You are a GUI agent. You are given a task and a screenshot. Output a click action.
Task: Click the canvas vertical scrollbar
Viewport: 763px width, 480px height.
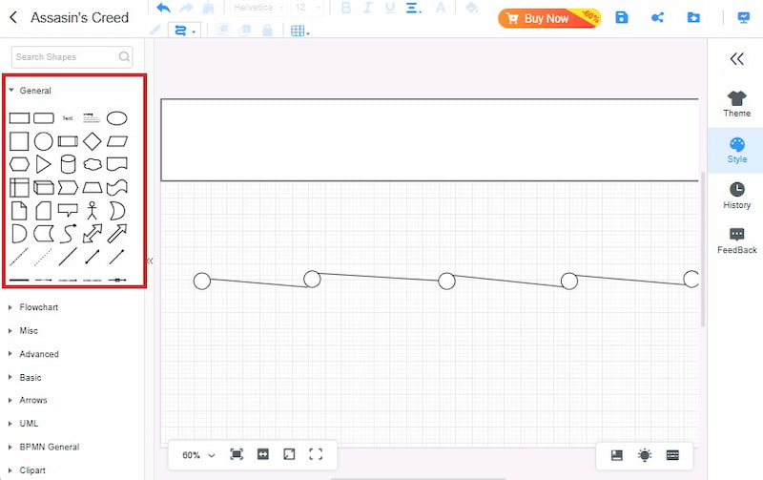[x=703, y=248]
